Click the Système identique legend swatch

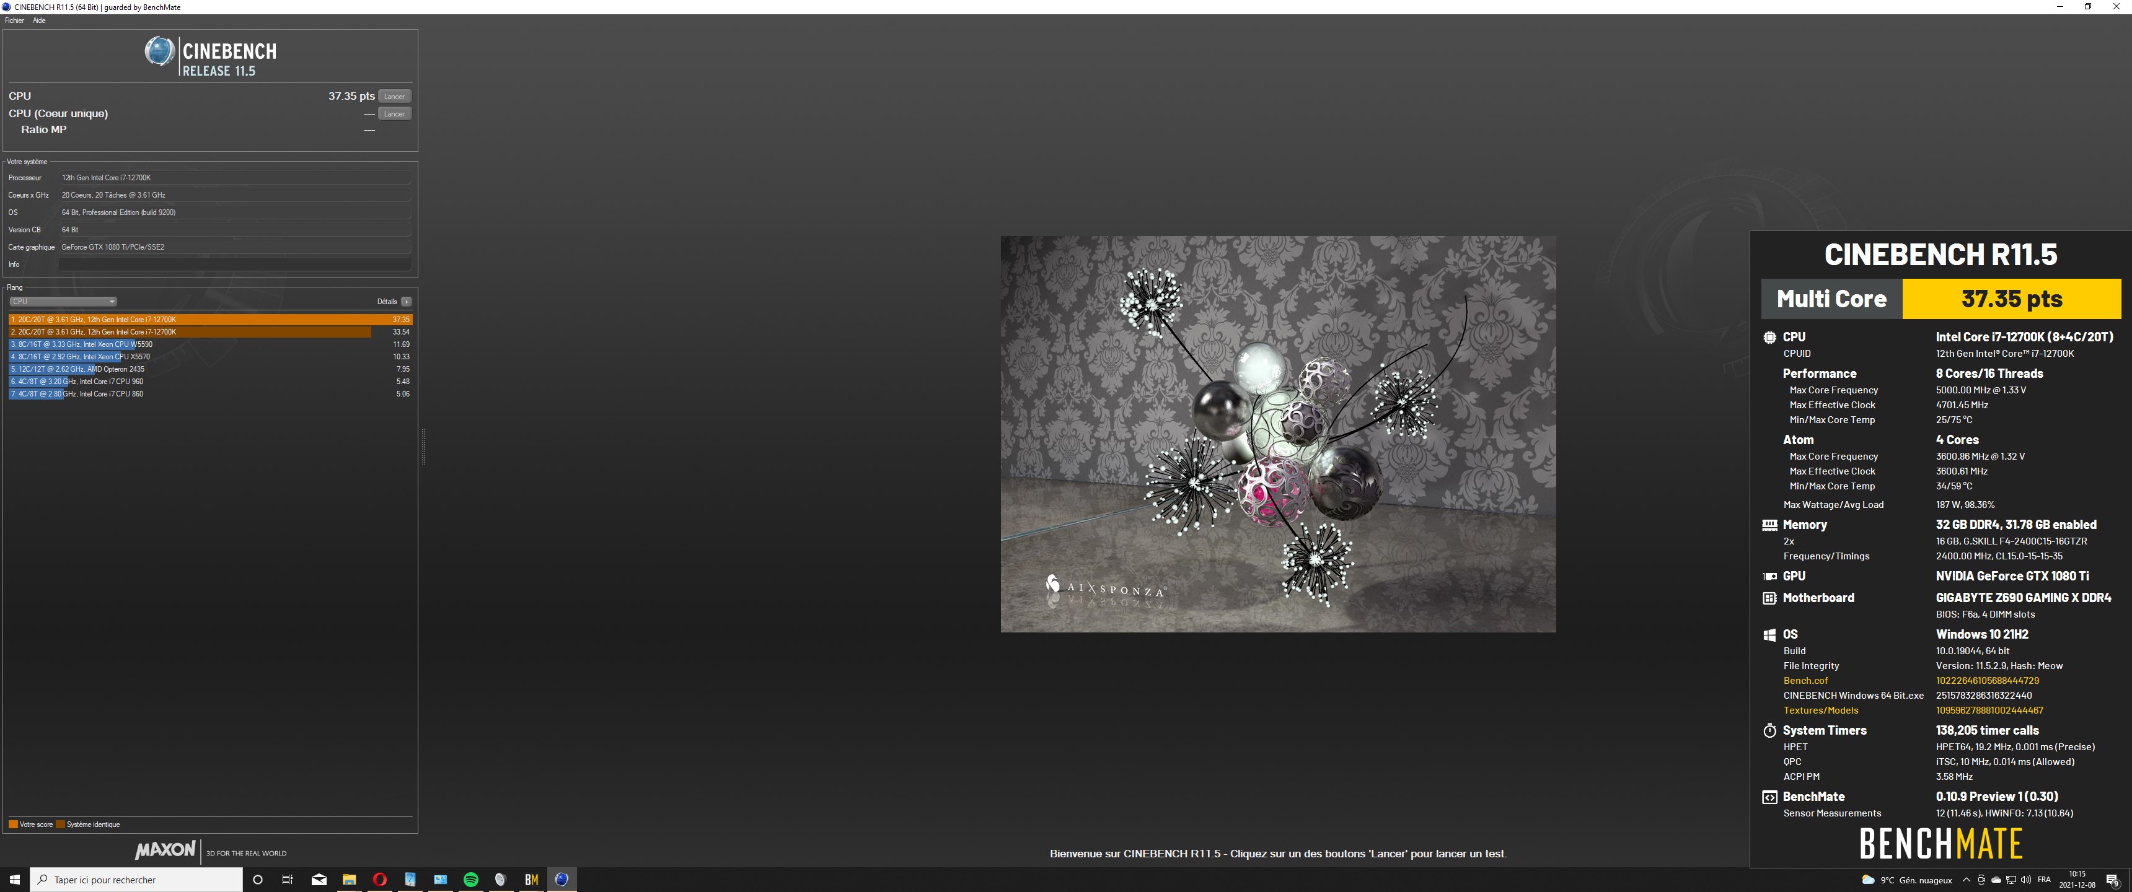pos(60,824)
